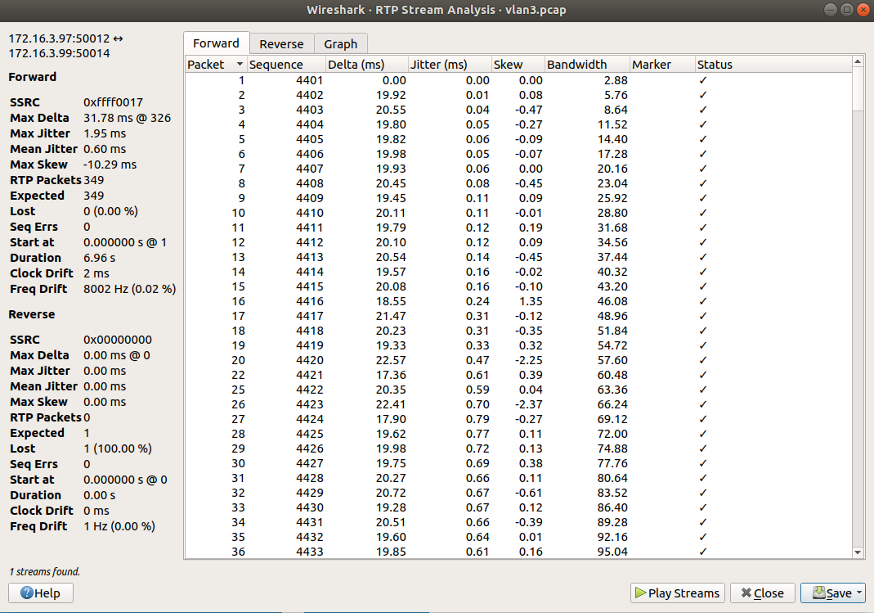This screenshot has width=874, height=613.
Task: Maximize the RTP Stream Analysis window
Action: pos(847,10)
